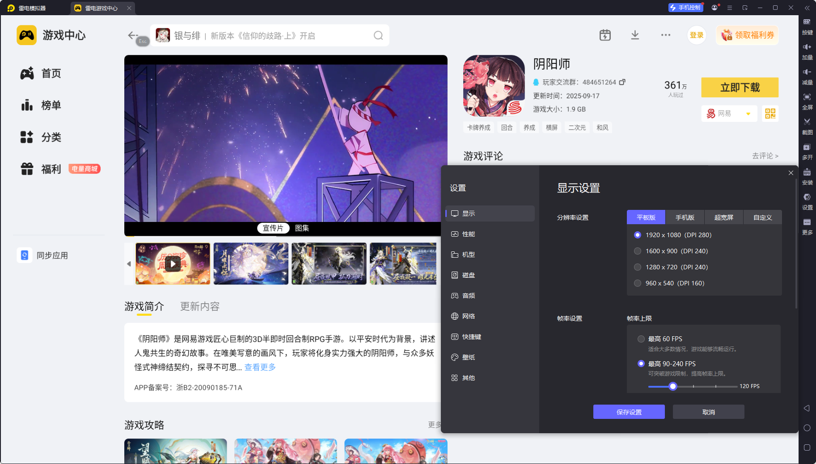
Task: Open 壁纸 settings section
Action: (490, 357)
